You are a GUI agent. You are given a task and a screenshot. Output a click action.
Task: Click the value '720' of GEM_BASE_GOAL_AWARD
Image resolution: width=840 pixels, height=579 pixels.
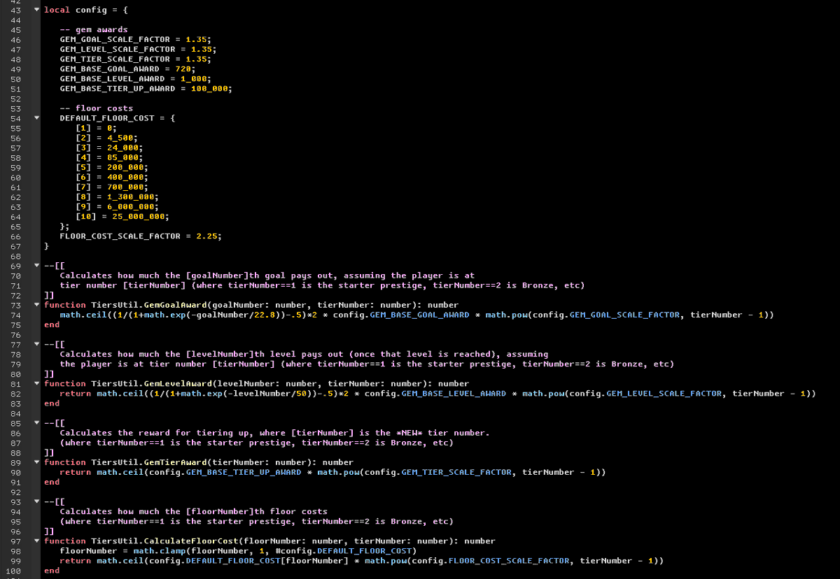click(x=185, y=69)
